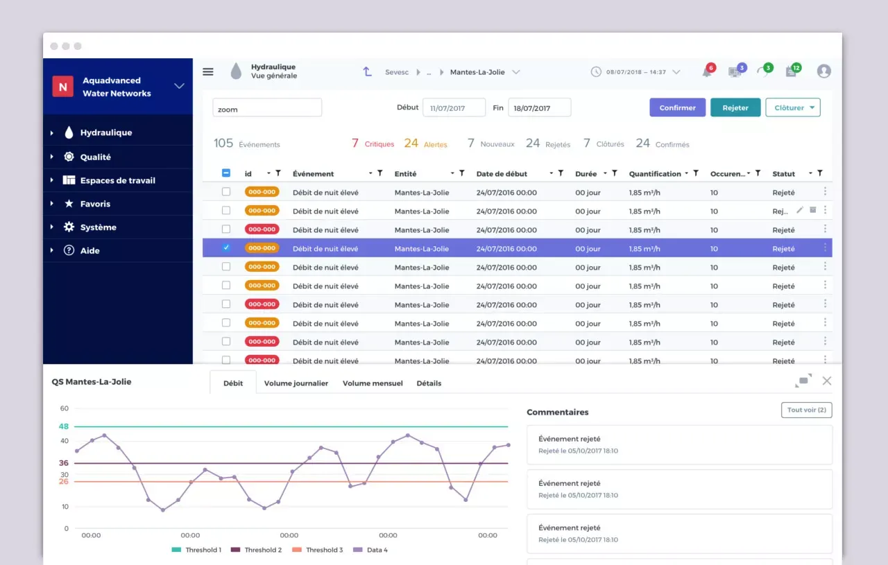
Task: Open three-dot menu on first table row
Action: 825,192
